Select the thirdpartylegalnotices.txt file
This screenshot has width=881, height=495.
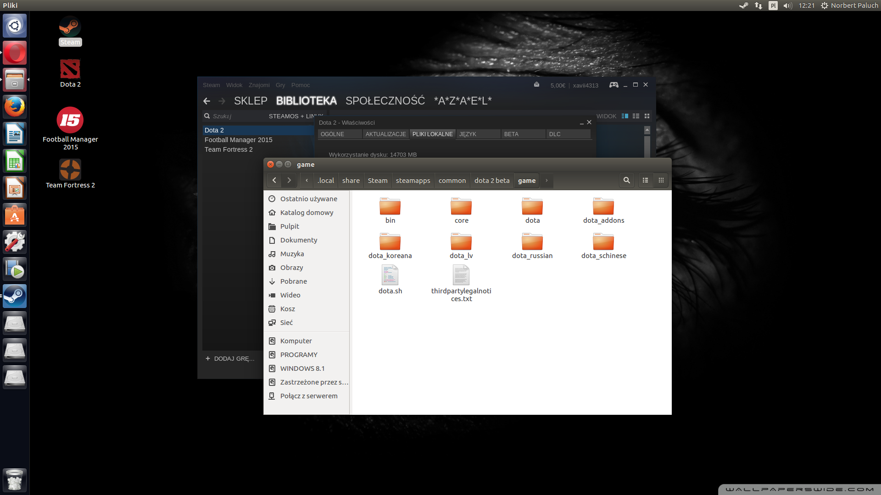tap(461, 284)
